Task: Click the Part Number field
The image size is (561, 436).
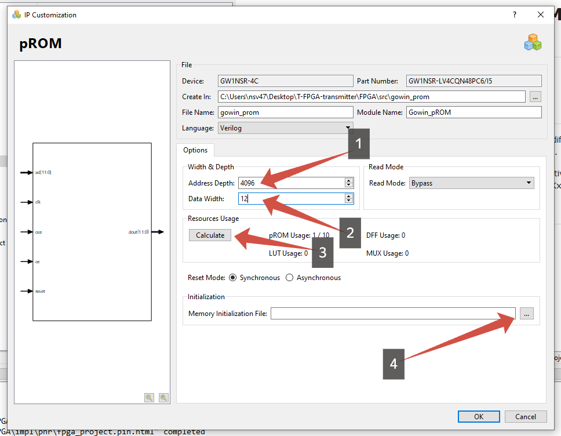Action: 473,81
